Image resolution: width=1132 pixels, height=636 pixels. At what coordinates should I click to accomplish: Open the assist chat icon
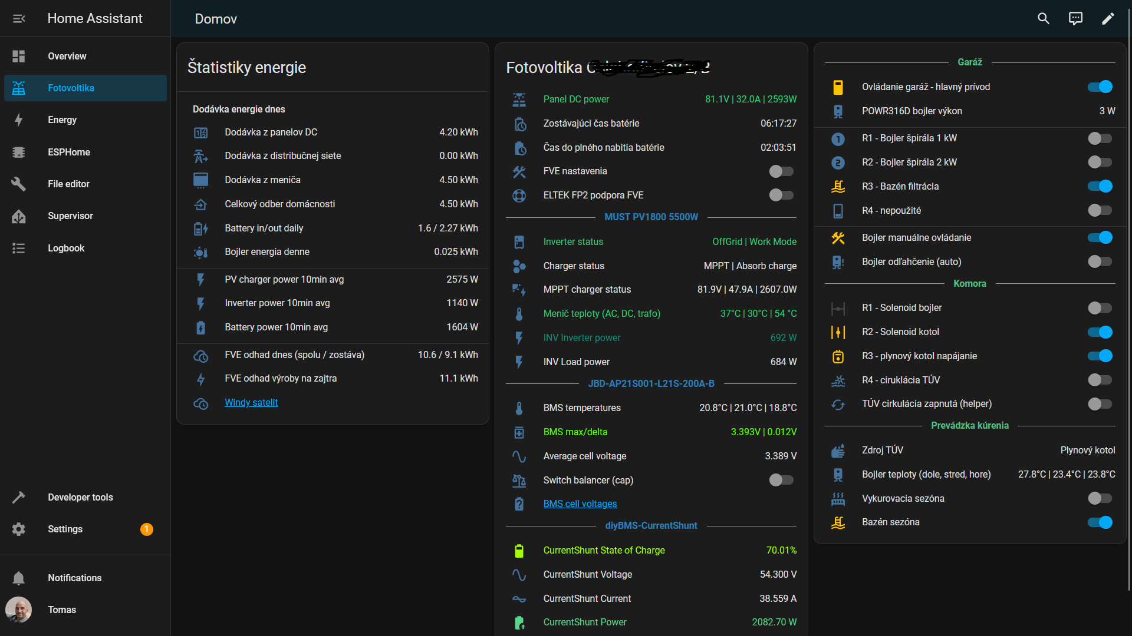tap(1075, 19)
